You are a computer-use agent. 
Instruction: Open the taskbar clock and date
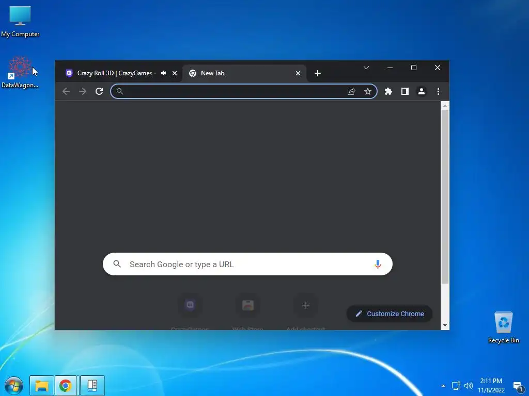tap(491, 386)
